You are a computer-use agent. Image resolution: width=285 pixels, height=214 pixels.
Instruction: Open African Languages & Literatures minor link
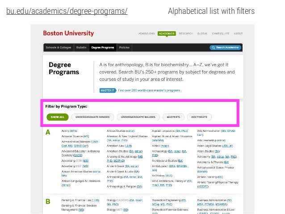pyautogui.click(x=66, y=185)
